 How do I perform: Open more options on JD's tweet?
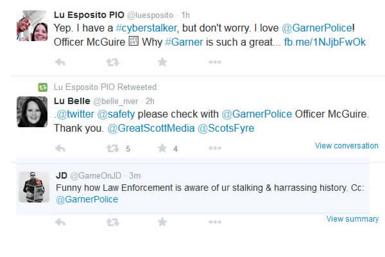[x=214, y=222]
